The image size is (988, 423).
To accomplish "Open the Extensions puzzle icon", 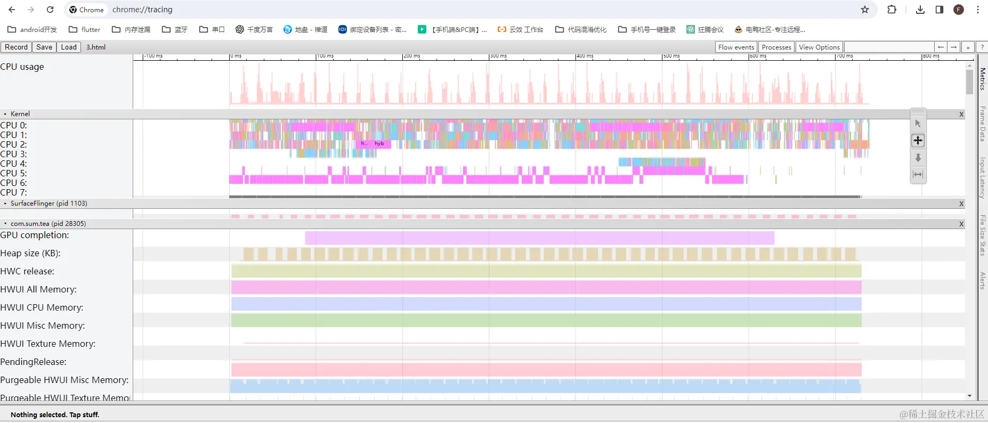I will point(892,10).
